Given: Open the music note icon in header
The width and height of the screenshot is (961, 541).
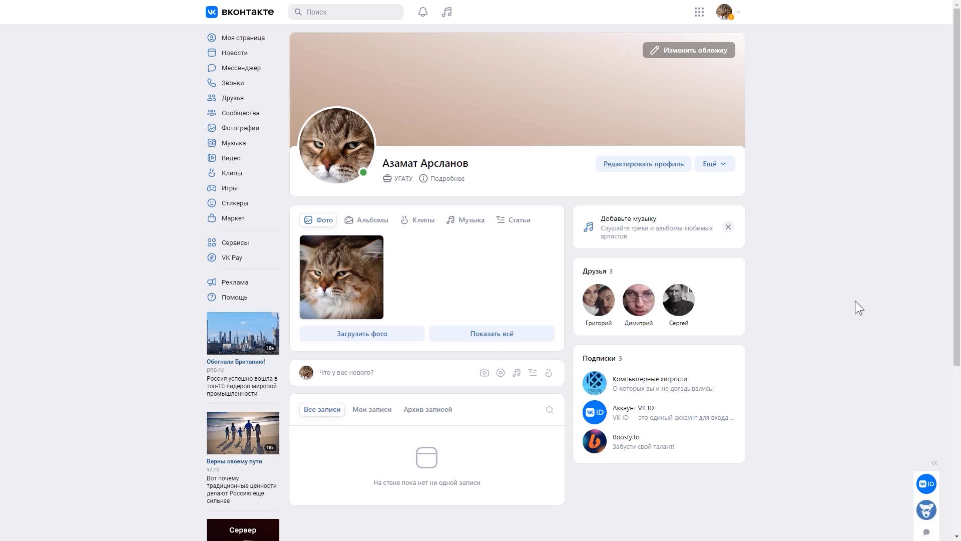Looking at the screenshot, I should [x=446, y=12].
